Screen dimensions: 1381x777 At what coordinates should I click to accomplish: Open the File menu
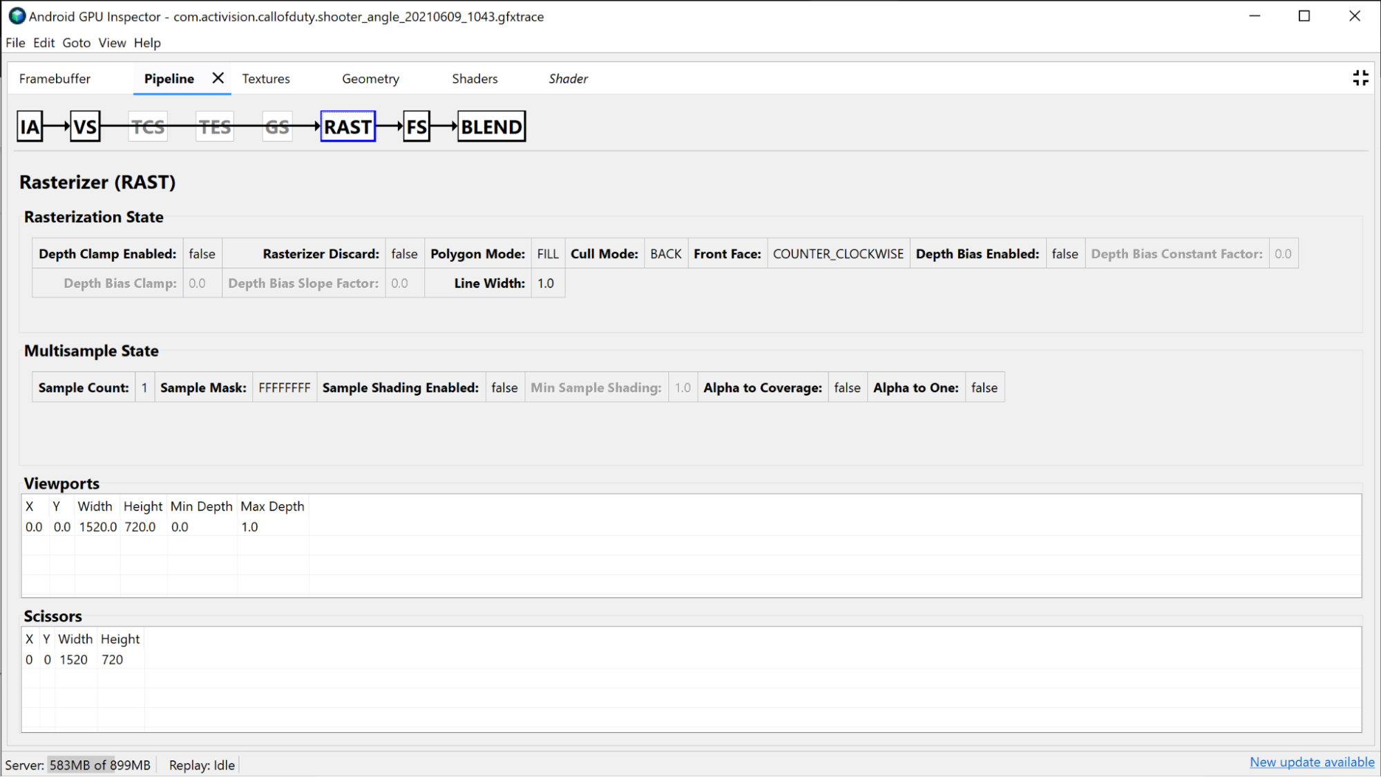point(15,43)
